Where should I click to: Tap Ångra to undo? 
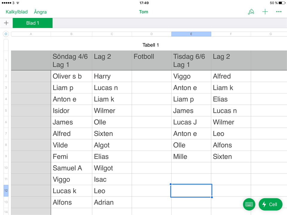point(40,12)
